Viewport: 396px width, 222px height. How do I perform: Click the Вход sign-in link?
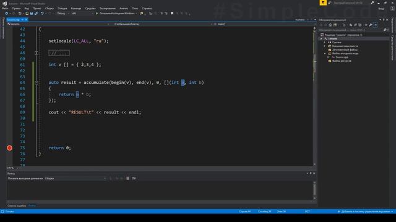click(x=381, y=9)
